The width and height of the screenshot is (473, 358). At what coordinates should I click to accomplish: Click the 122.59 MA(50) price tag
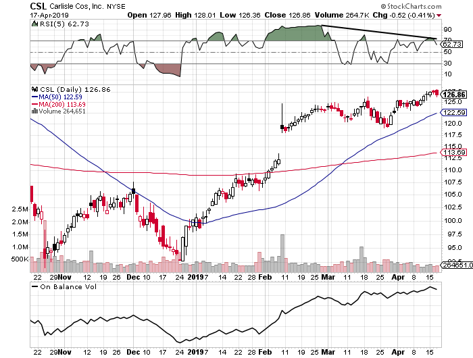click(x=454, y=113)
